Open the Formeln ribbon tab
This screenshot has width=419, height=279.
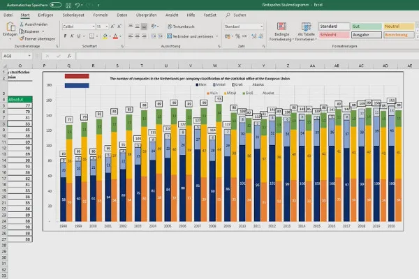pos(100,14)
